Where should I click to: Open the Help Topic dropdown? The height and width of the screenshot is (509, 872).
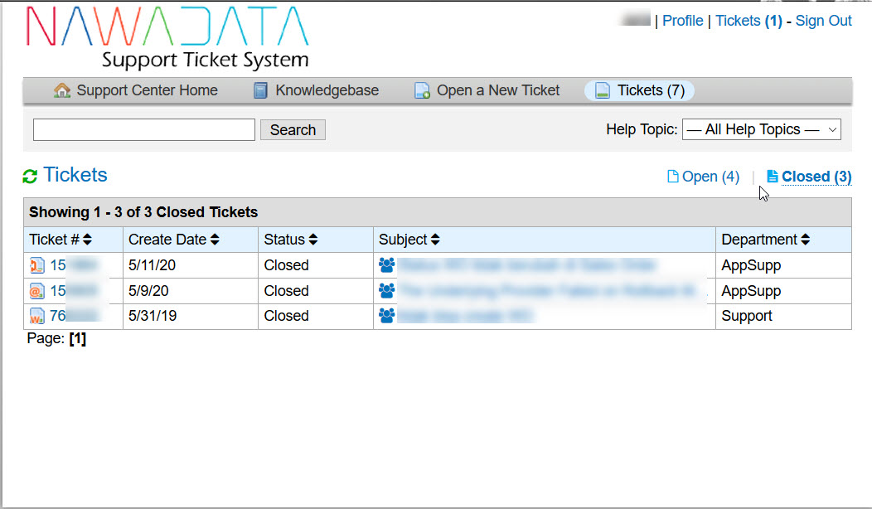(x=761, y=129)
